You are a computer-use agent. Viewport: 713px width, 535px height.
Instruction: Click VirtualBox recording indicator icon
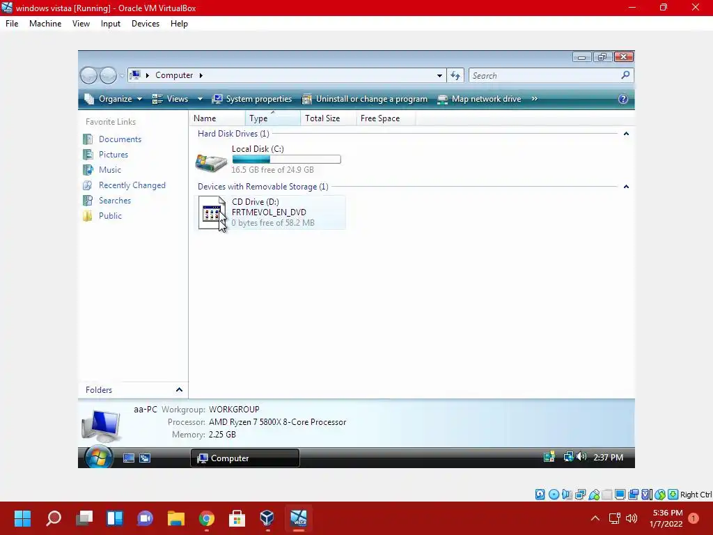click(634, 495)
